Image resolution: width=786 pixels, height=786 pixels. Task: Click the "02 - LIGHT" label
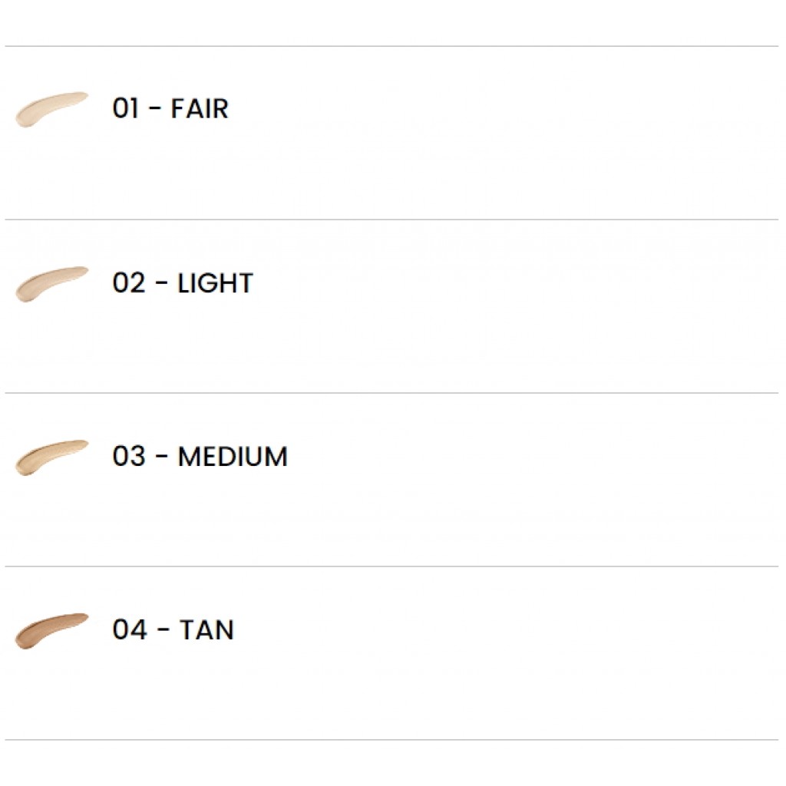[182, 283]
